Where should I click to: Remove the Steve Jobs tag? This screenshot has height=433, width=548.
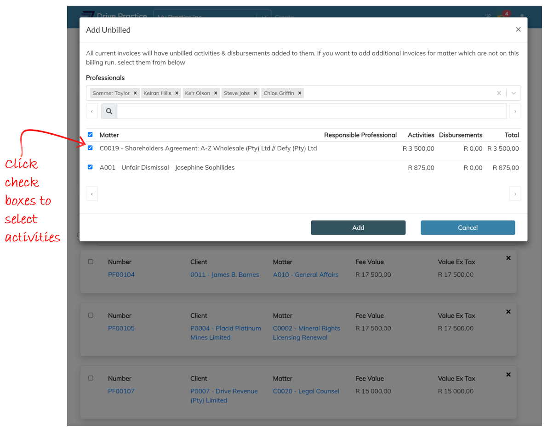pyautogui.click(x=255, y=93)
